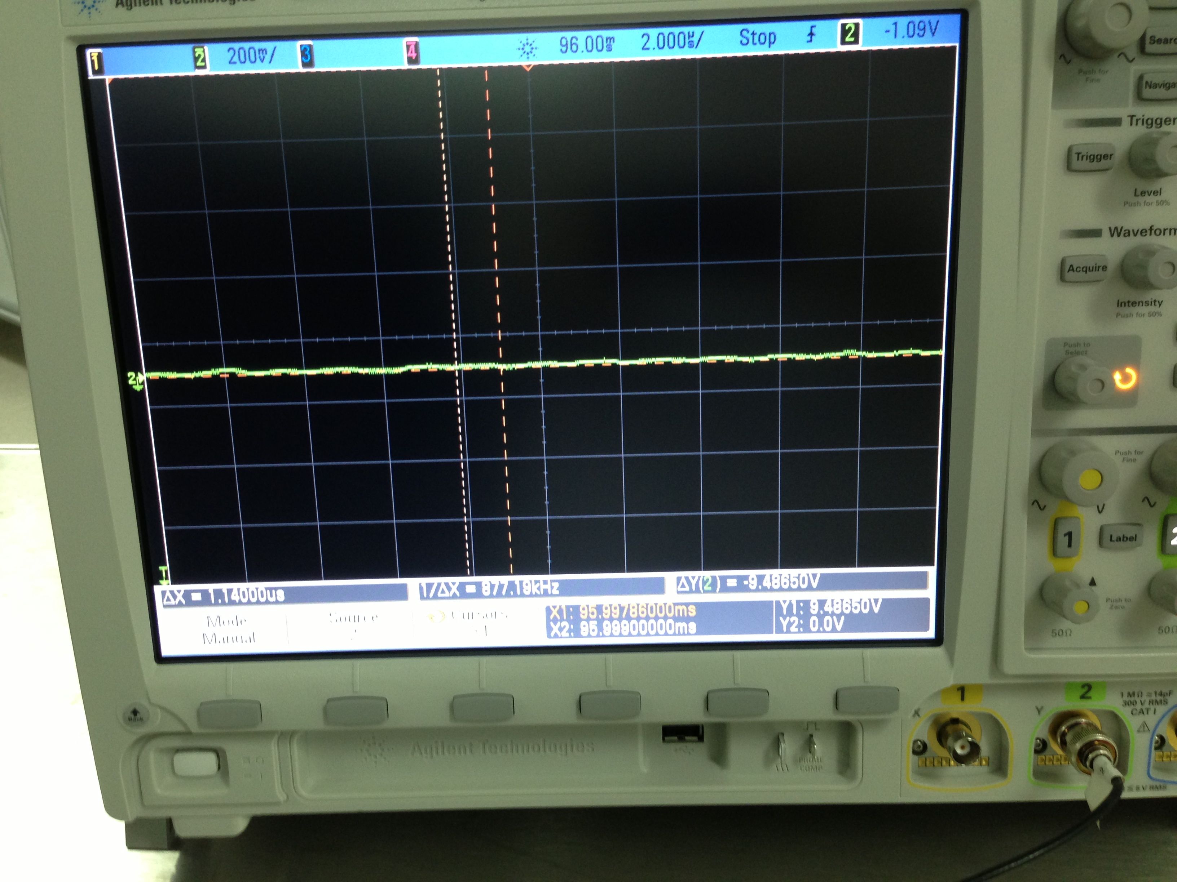Select the channel 1 indicator on screen
The height and width of the screenshot is (882, 1177).
(x=95, y=62)
